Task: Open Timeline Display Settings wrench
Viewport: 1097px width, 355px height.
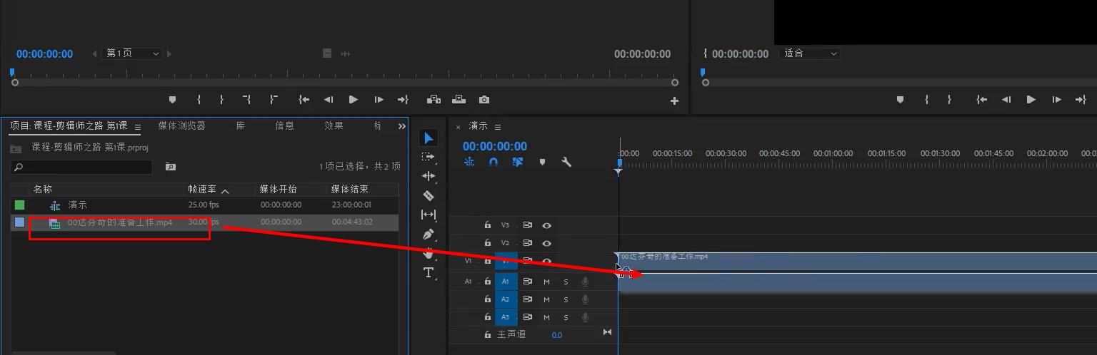Action: click(566, 162)
